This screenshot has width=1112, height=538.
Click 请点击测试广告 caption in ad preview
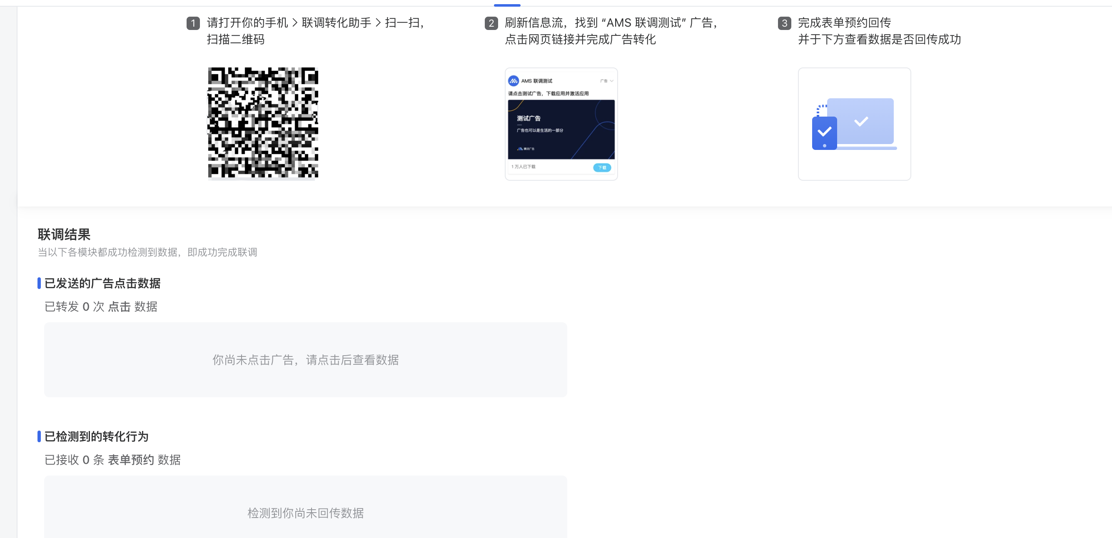pyautogui.click(x=548, y=93)
